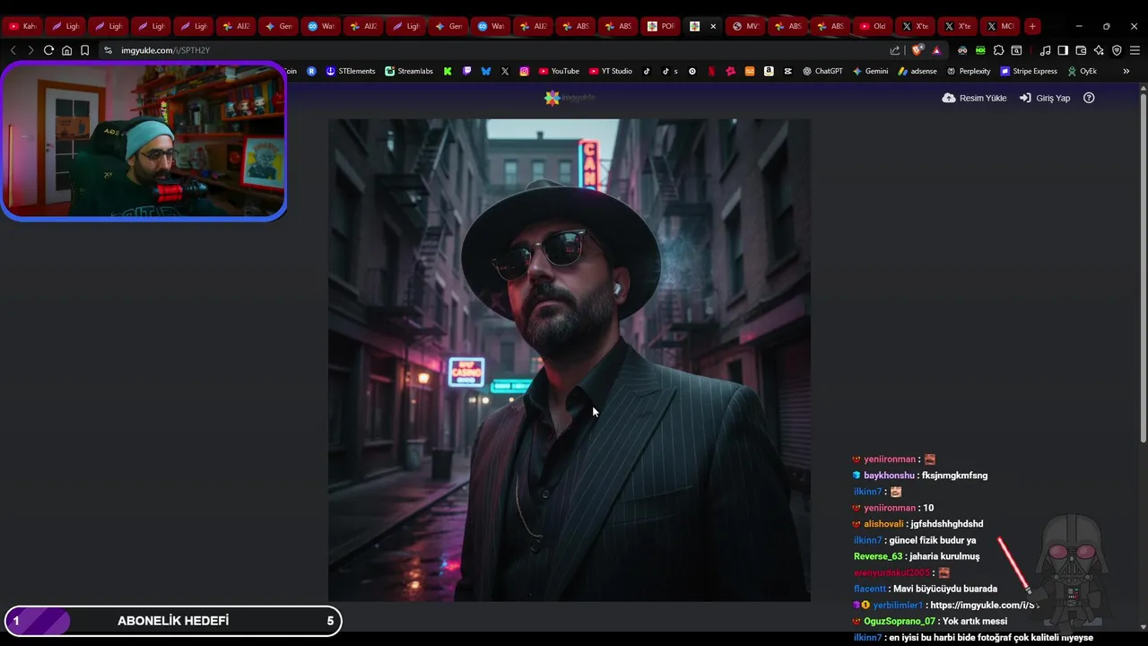
Task: Open the Stripe Express bookmark
Action: [x=1029, y=71]
